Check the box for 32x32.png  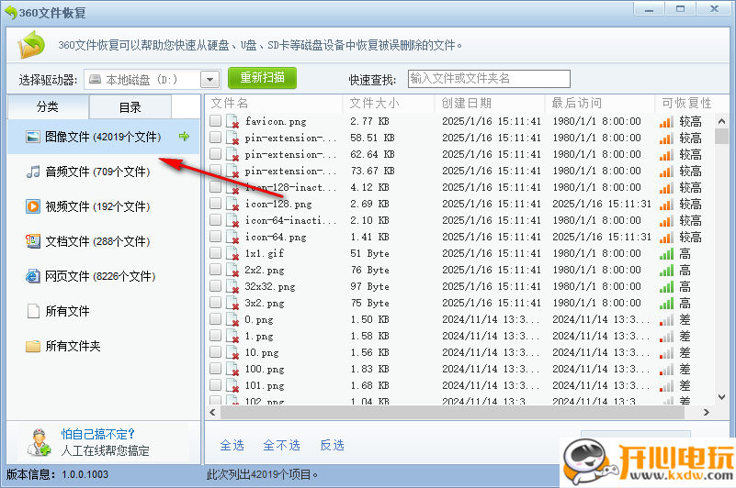[215, 286]
